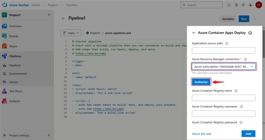Click the Run pipeline button
The height and width of the screenshot is (140, 265).
(244, 19)
